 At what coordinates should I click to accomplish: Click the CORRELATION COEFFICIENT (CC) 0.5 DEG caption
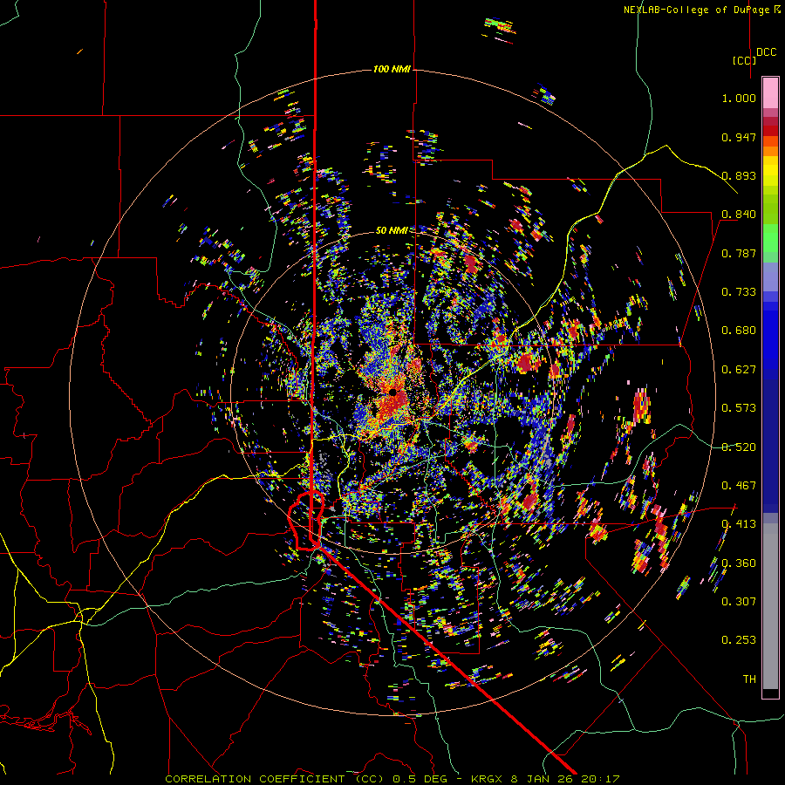(x=309, y=779)
